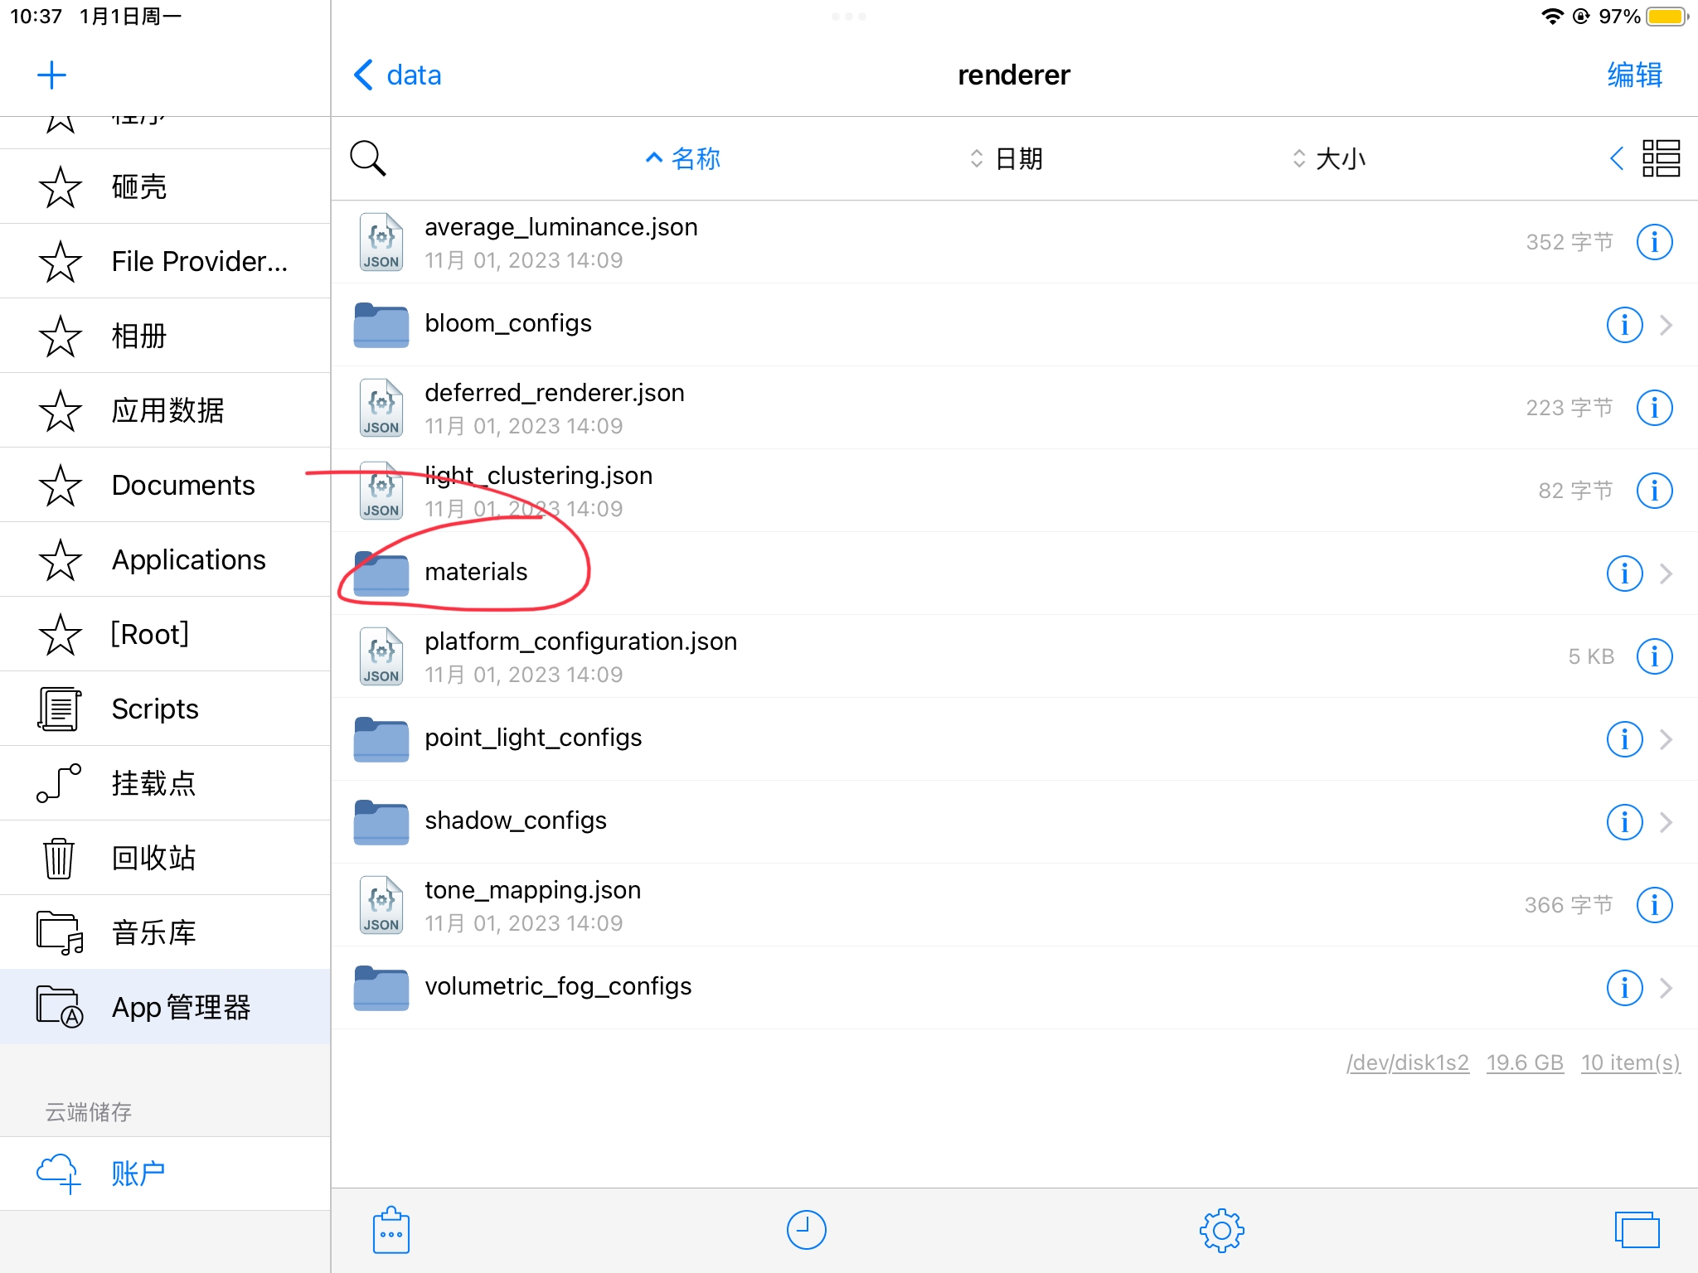Image resolution: width=1698 pixels, height=1273 pixels.
Task: Tap the 编辑 button
Action: (x=1635, y=75)
